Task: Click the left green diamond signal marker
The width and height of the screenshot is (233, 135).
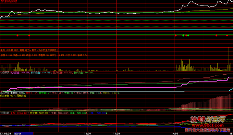Action: [183, 35]
